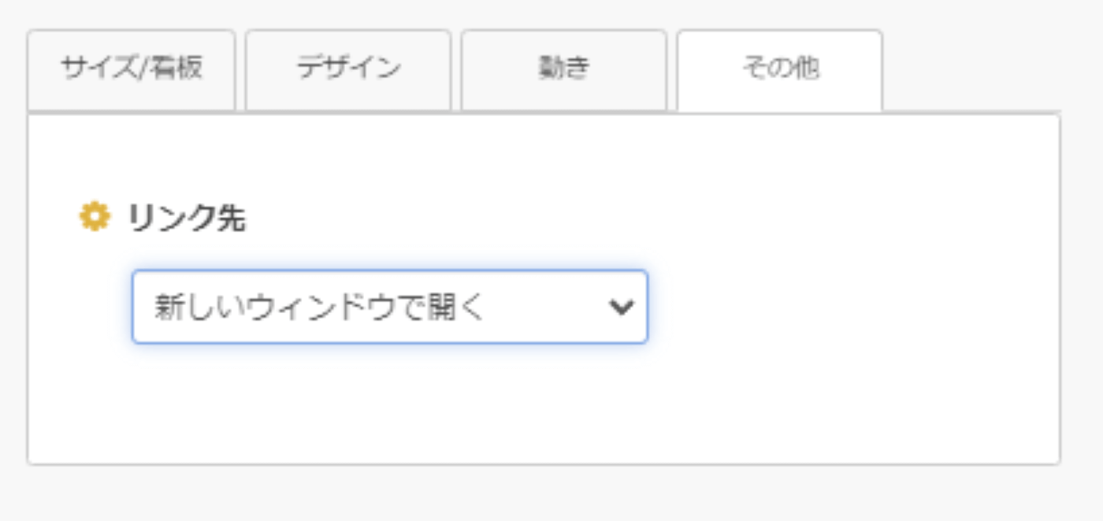Image resolution: width=1103 pixels, height=521 pixels.
Task: Open the サイズ/看板 tab
Action: pyautogui.click(x=132, y=69)
